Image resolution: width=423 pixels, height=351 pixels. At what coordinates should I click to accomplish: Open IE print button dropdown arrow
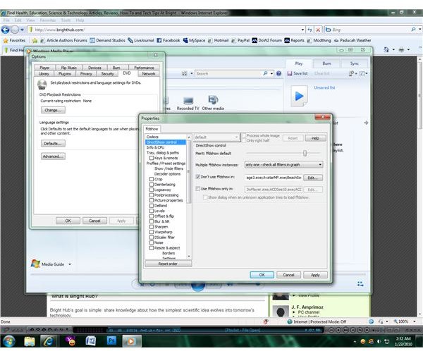[x=408, y=49]
